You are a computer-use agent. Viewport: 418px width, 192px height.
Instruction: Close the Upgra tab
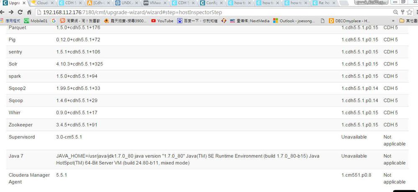click(x=24, y=3)
